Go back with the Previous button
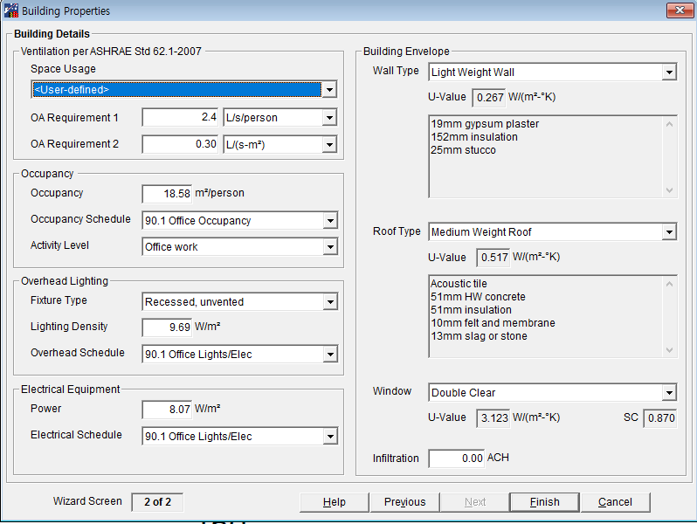 click(404, 502)
